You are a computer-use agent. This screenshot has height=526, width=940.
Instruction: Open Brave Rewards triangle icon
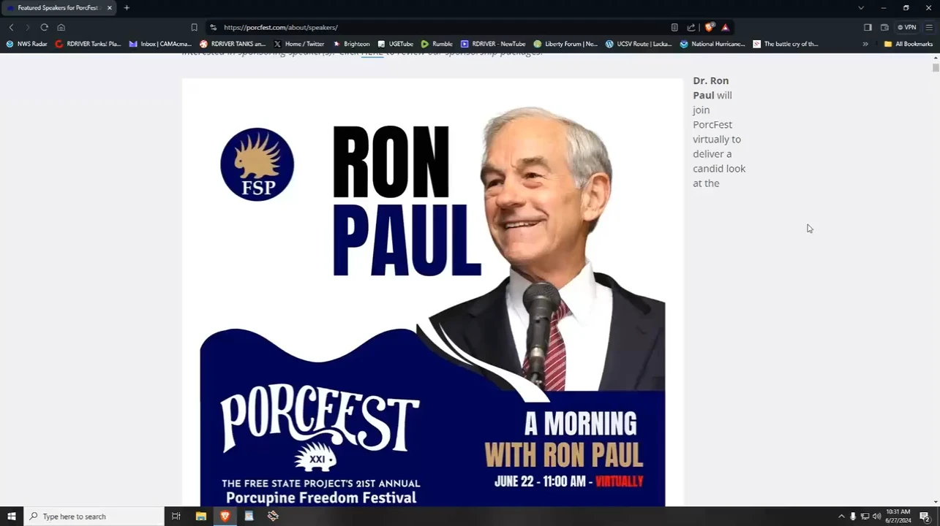pos(725,27)
